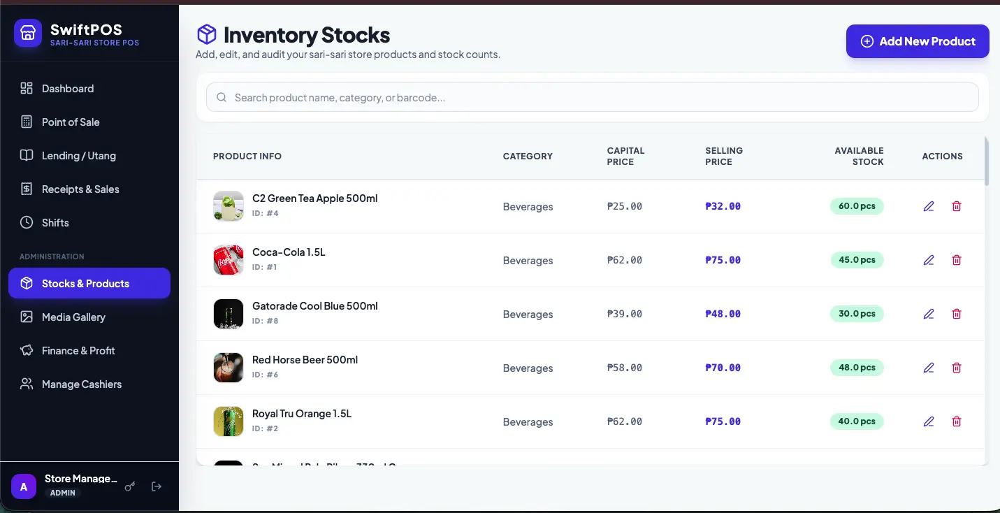
Task: Click the ₱25.00 capital price
Action: tap(625, 206)
